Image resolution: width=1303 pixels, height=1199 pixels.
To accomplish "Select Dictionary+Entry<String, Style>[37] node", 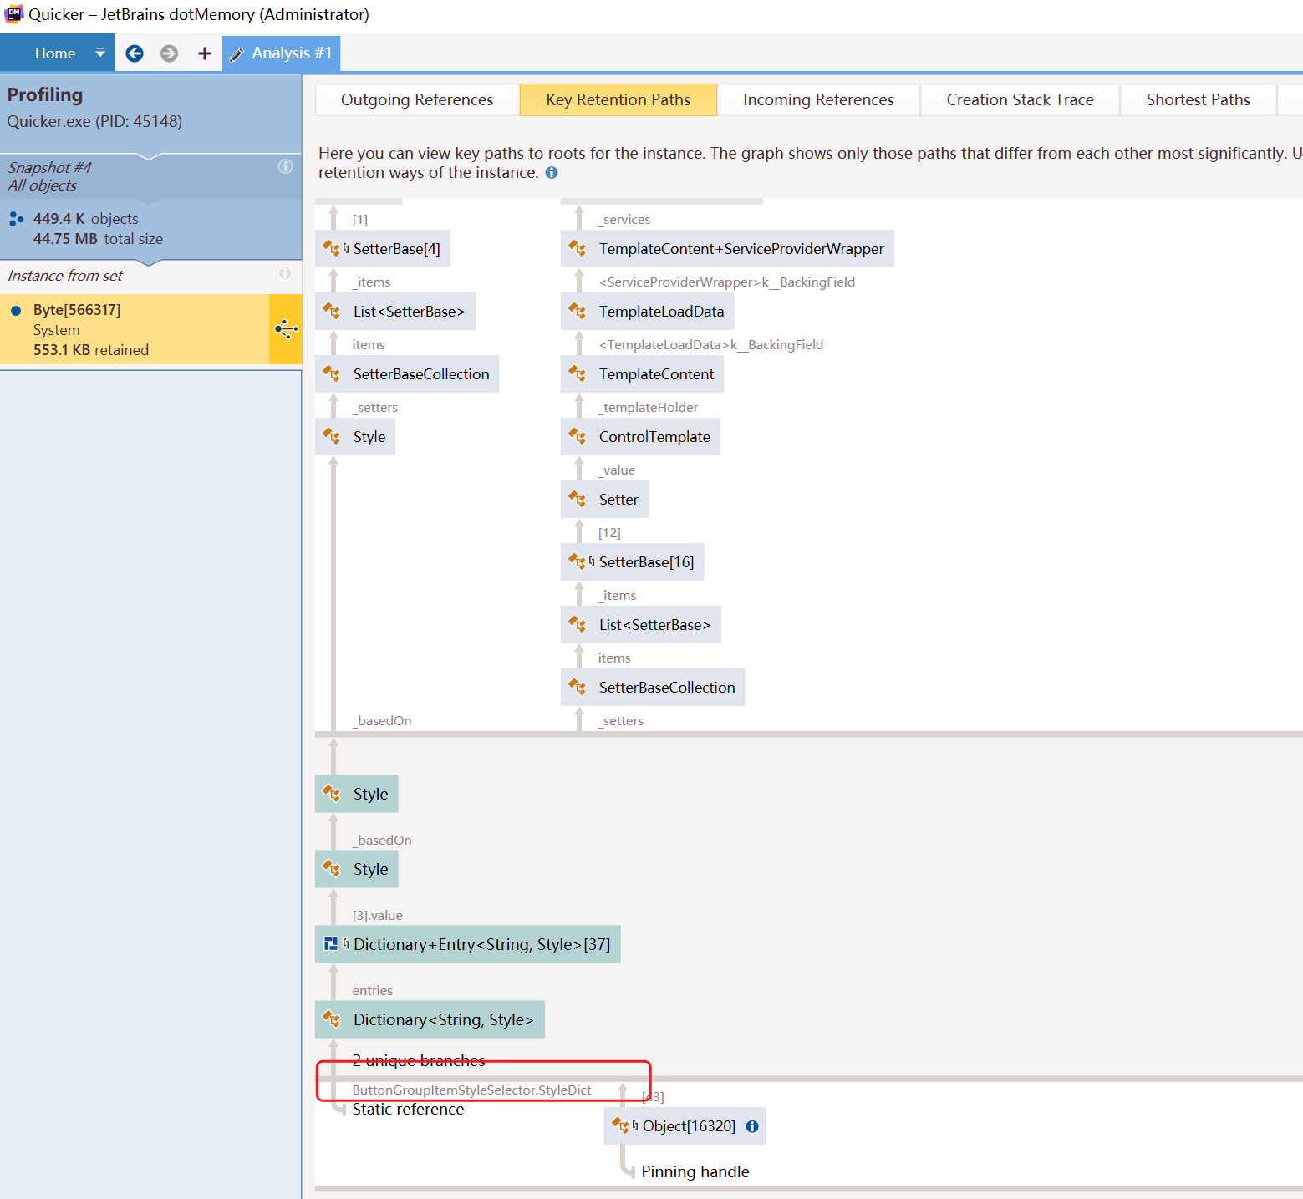I will tap(468, 944).
